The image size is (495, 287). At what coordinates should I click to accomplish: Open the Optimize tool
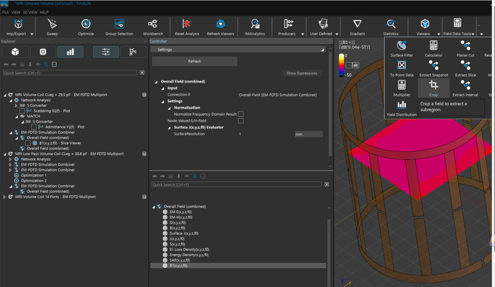click(86, 25)
